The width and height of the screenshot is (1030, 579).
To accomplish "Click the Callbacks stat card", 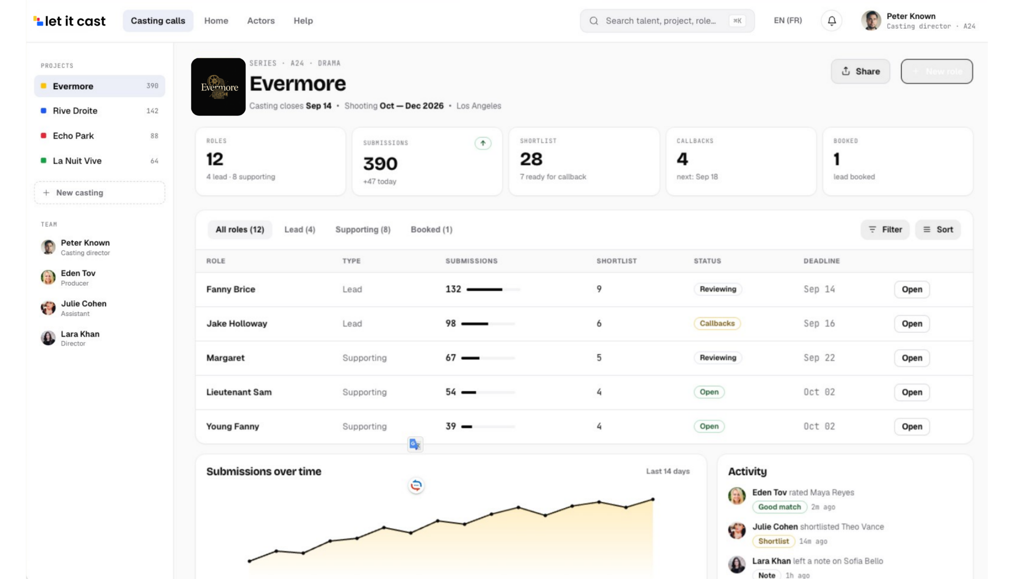I will coord(740,161).
